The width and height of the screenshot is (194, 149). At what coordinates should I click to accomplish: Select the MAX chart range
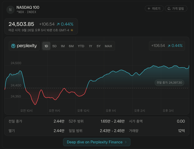pyautogui.click(x=108, y=46)
